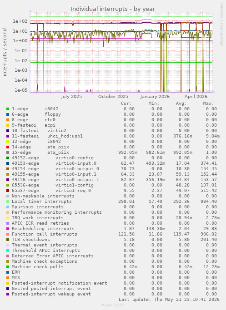Click the RRDTOOL / TOBI OETIKER watermark
Image resolution: width=226 pixels, height=310 pixels.
pyautogui.click(x=221, y=25)
